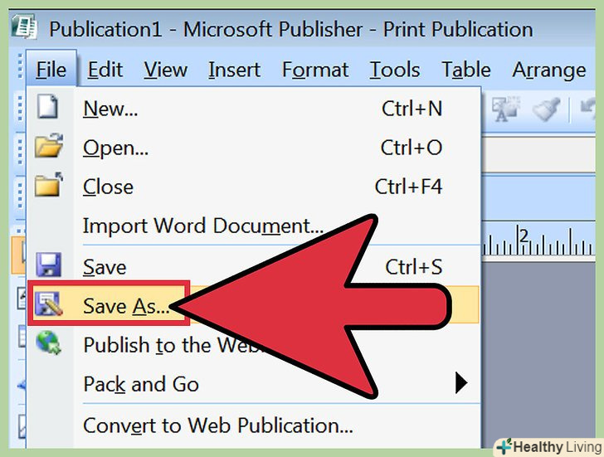Choose Open... from the File menu
The height and width of the screenshot is (457, 604).
(254, 148)
